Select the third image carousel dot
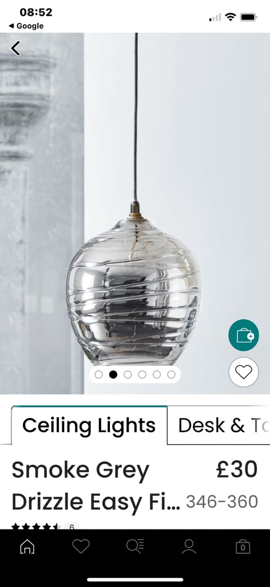270x587 pixels. click(128, 374)
